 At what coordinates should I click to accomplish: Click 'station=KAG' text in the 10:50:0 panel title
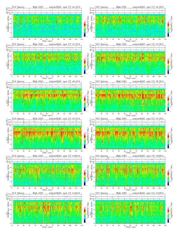coord(139,156)
